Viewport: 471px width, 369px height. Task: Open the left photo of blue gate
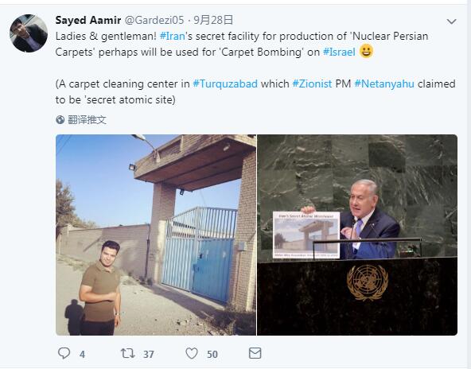click(156, 235)
